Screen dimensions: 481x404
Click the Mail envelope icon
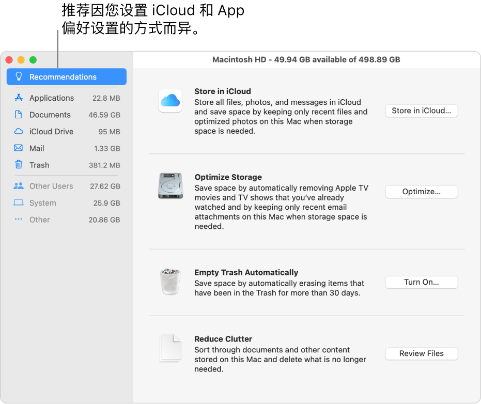point(19,148)
